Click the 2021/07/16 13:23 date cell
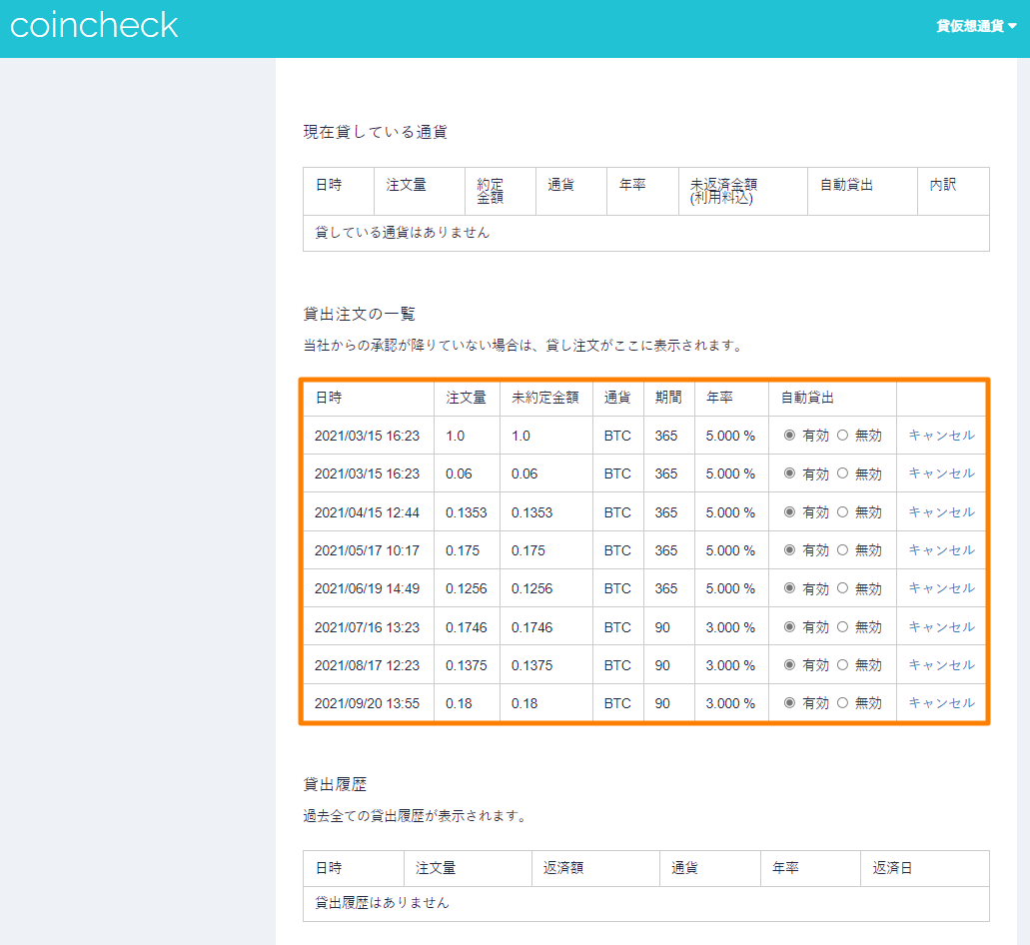1030x945 pixels. (x=367, y=627)
